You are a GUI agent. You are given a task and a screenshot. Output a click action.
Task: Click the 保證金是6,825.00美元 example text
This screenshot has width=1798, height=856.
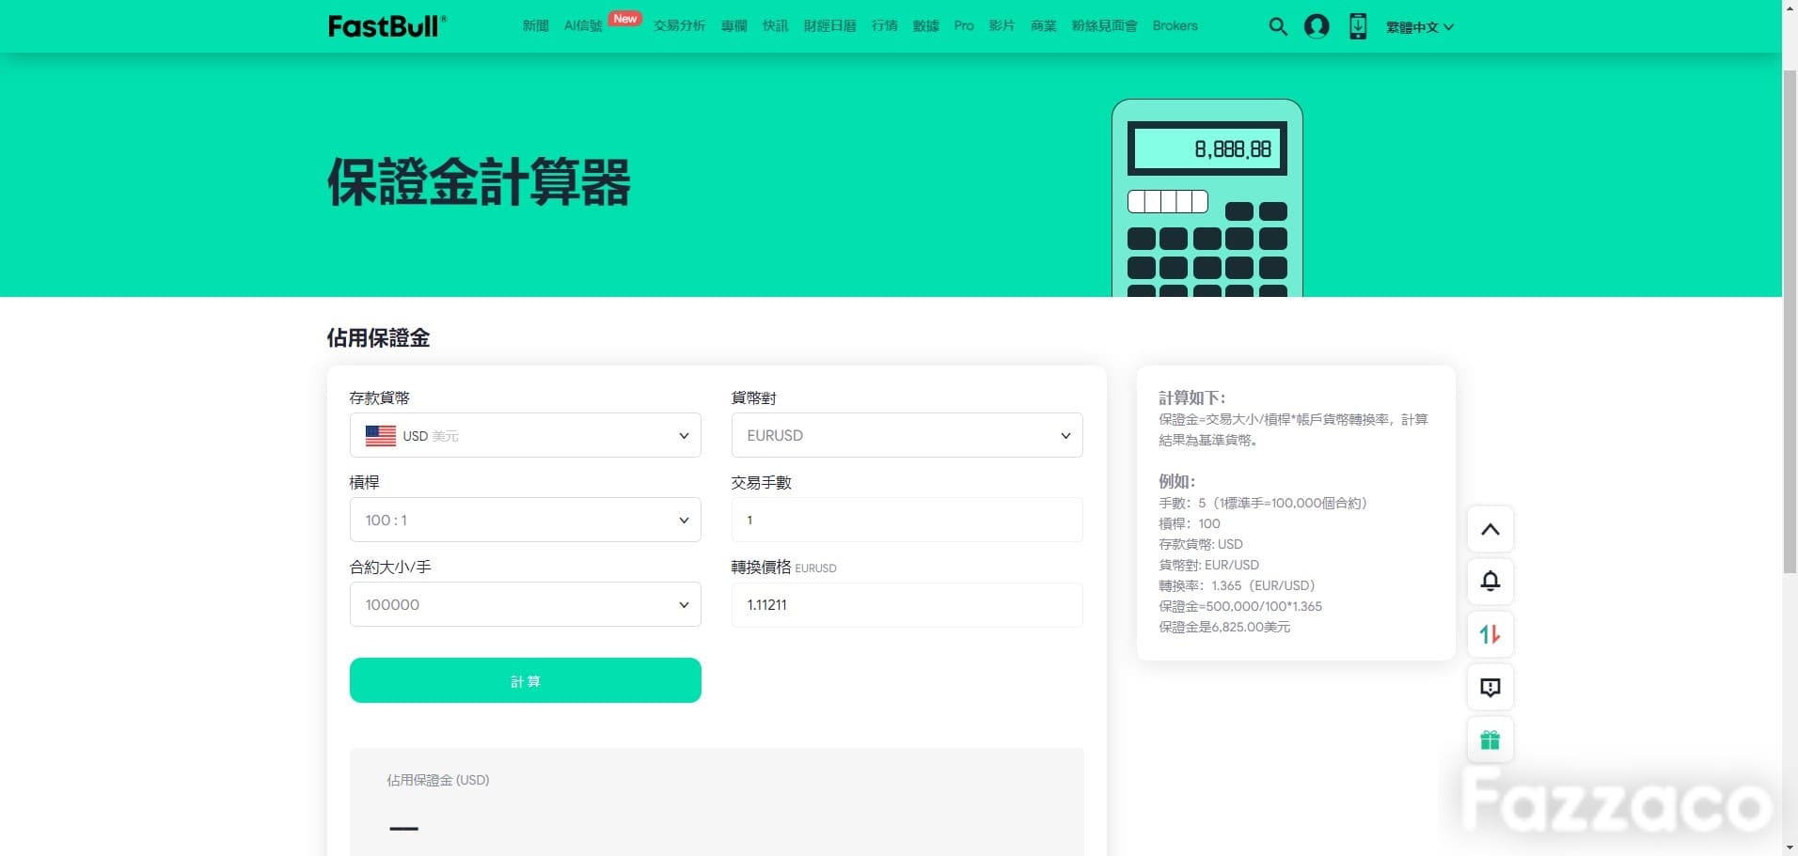(1224, 627)
